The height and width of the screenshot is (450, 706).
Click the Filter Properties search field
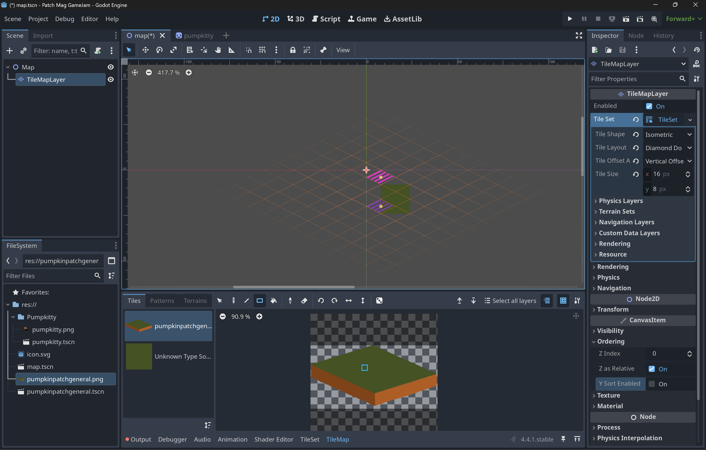(x=638, y=79)
